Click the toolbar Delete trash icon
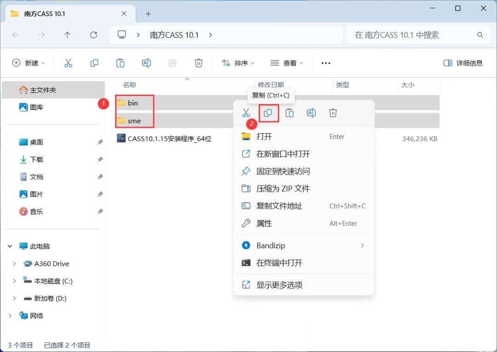The height and width of the screenshot is (352, 497). 198,63
